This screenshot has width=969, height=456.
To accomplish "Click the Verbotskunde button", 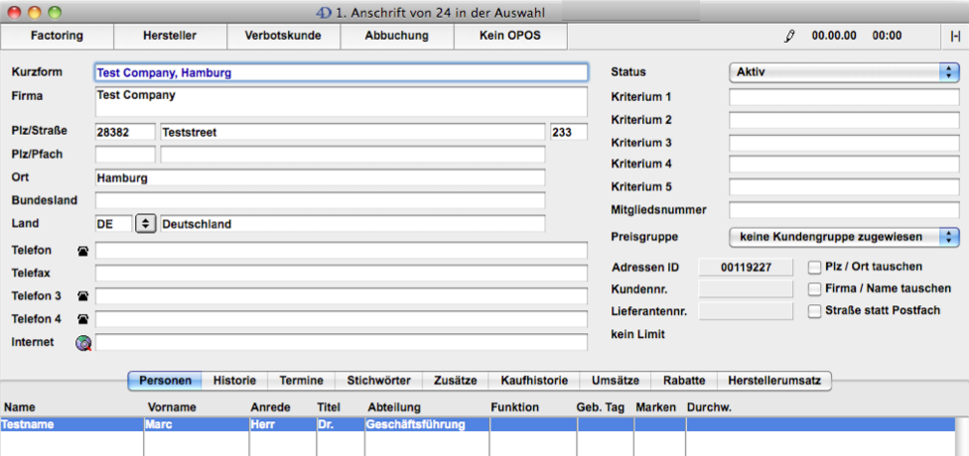I will [284, 36].
